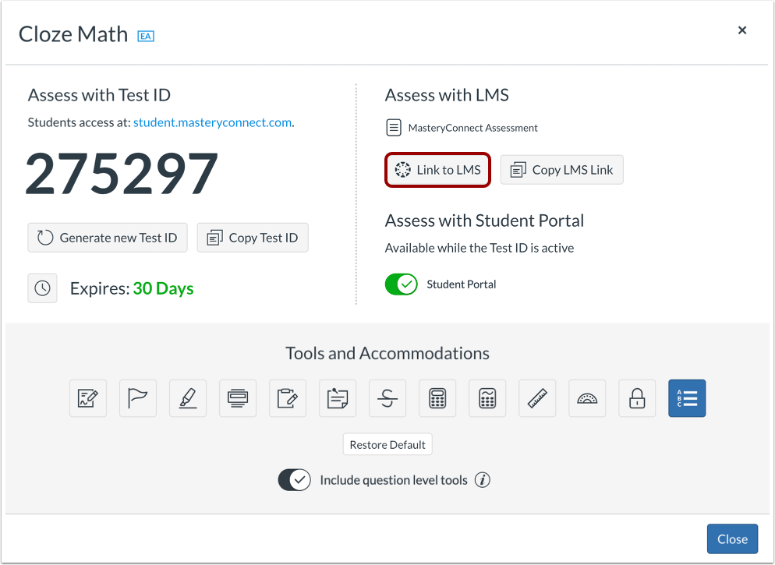The image size is (775, 565).
Task: Toggle the notepad clipboard tool off
Action: tap(288, 398)
